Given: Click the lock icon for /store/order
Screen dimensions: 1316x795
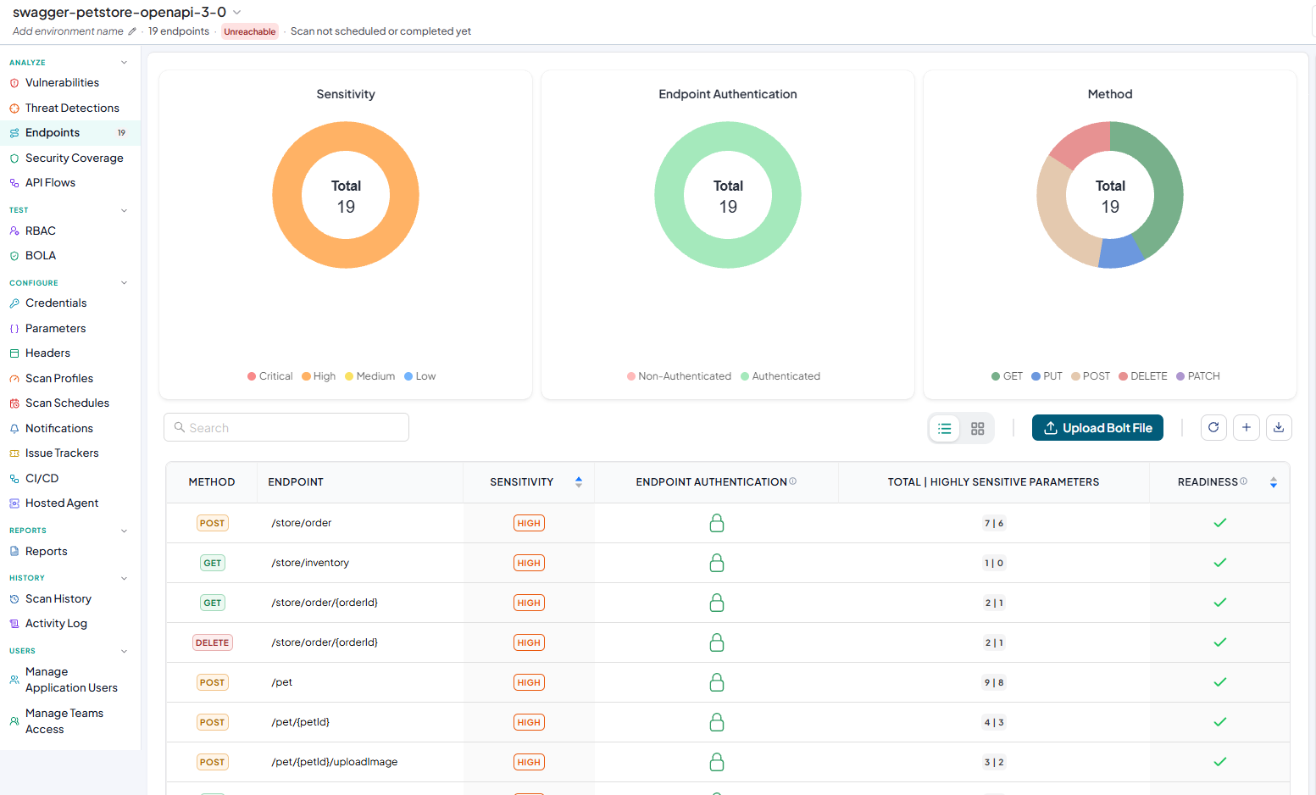Looking at the screenshot, I should tap(717, 523).
